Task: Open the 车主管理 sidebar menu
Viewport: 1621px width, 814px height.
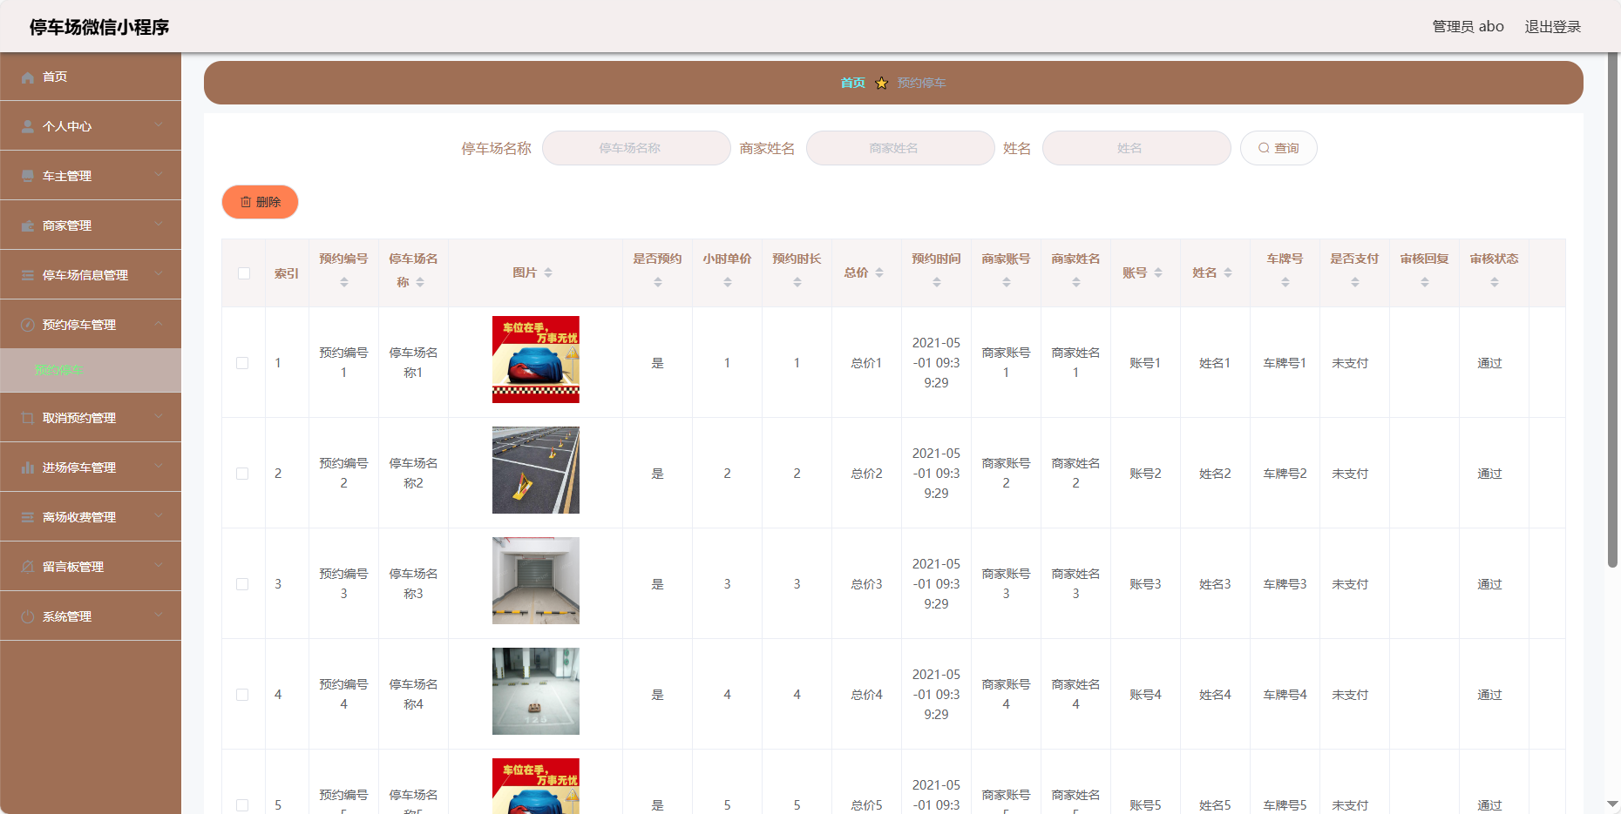Action: point(91,176)
